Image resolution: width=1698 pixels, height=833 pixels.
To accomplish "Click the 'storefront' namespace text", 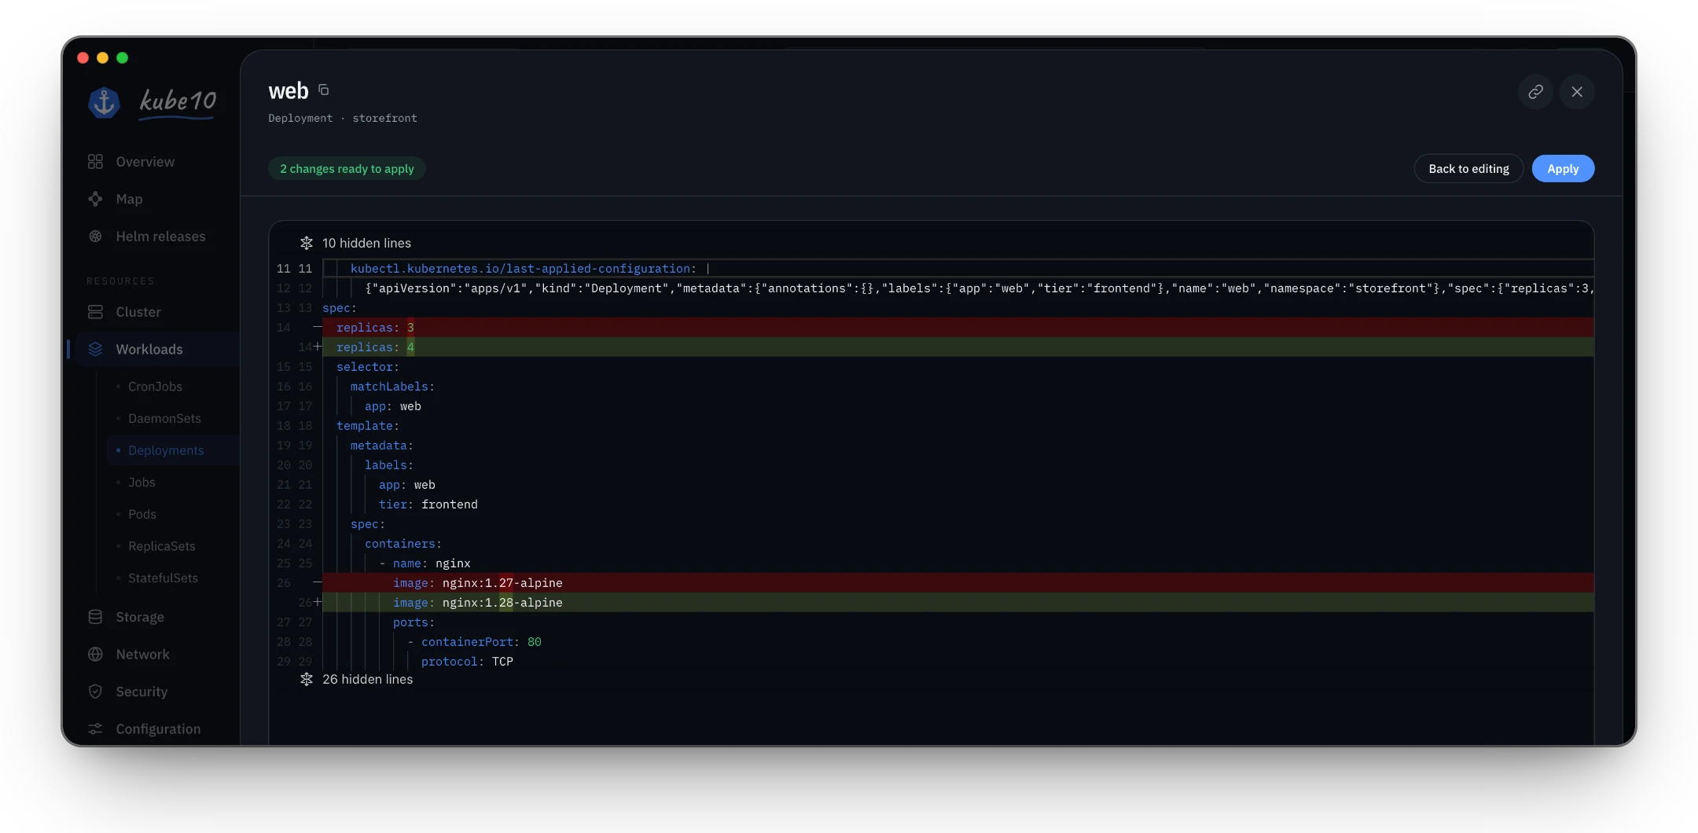I will click(x=384, y=119).
